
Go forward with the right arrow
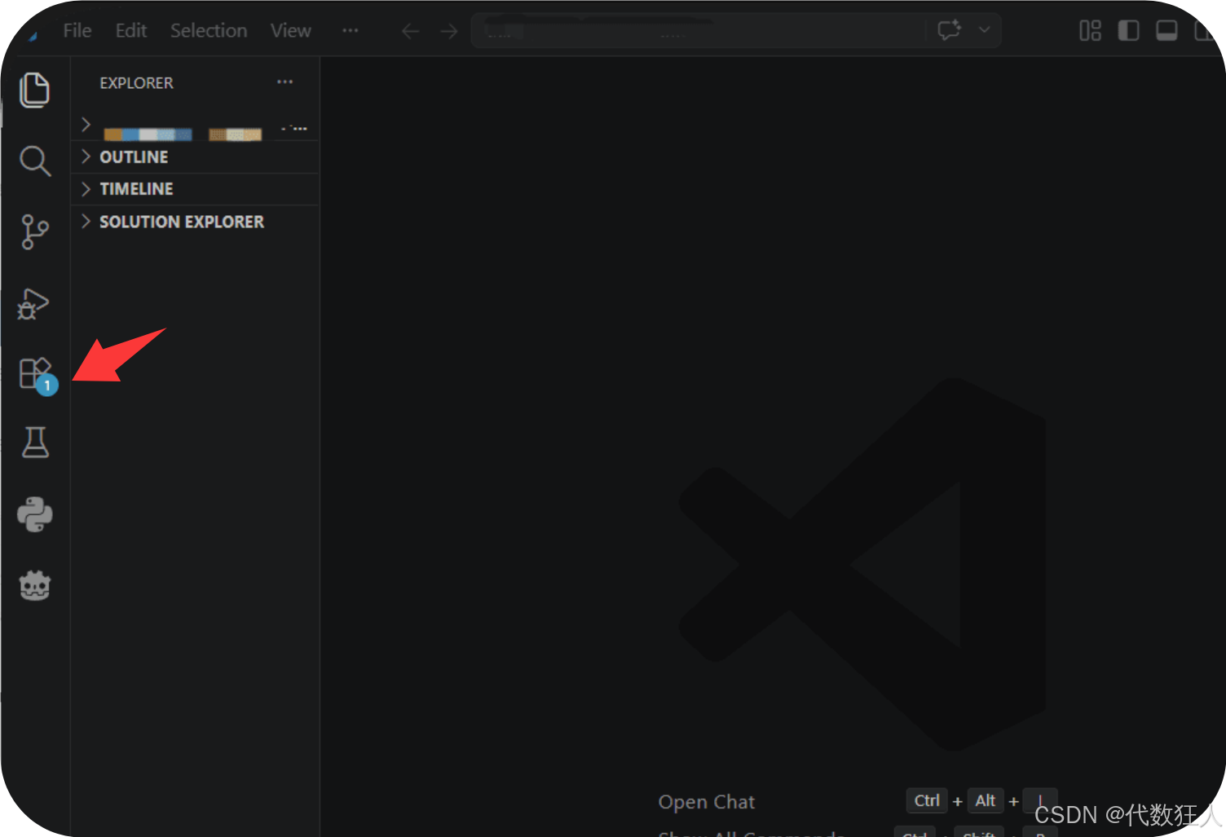[x=449, y=31]
